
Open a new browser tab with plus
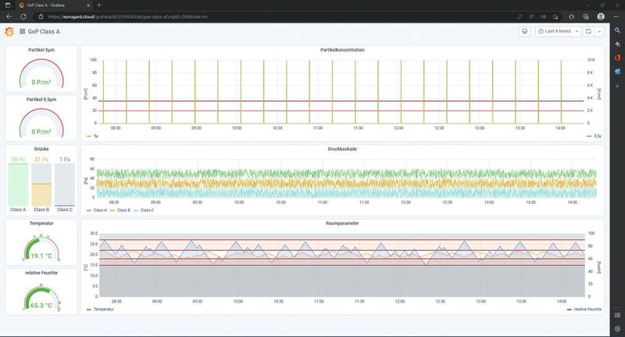[99, 5]
